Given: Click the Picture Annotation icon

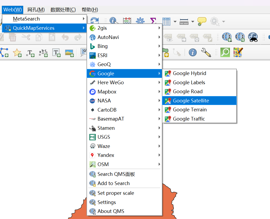Looking at the screenshot, I should pyautogui.click(x=69, y=53).
